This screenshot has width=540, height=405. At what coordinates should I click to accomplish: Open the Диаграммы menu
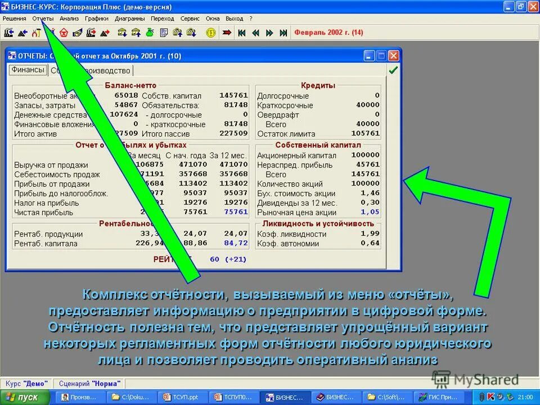point(129,19)
